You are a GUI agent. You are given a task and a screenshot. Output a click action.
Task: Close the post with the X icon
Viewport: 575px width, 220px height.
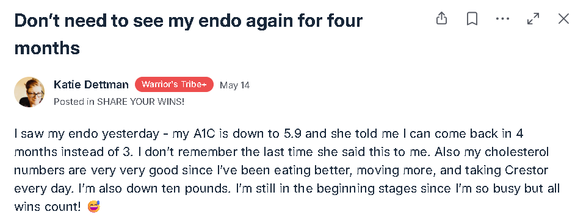click(563, 19)
